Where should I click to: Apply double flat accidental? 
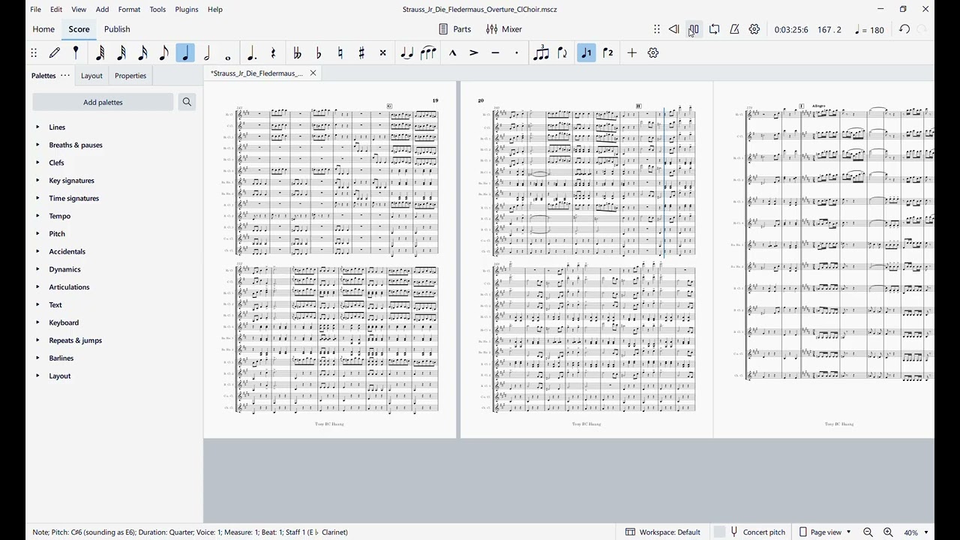298,53
